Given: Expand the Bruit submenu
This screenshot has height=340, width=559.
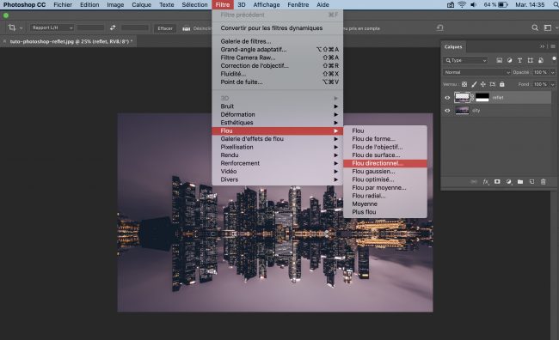Looking at the screenshot, I should pos(278,106).
